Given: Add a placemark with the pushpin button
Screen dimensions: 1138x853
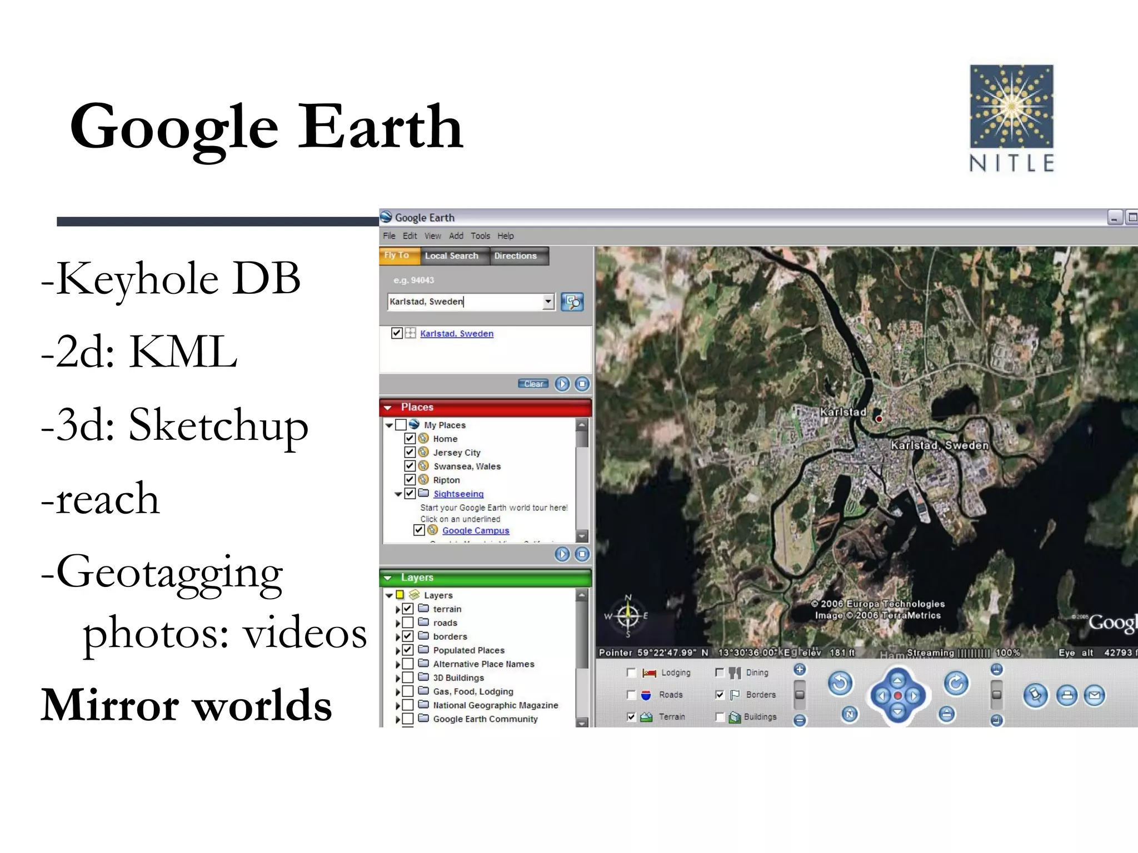Looking at the screenshot, I should pyautogui.click(x=1036, y=695).
